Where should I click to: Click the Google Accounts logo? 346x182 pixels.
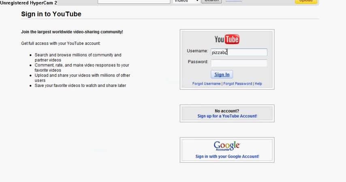(227, 146)
